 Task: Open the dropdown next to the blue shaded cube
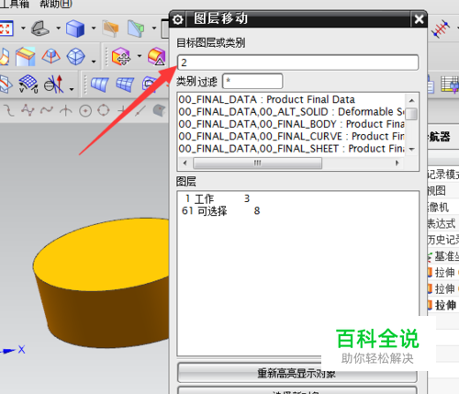coord(94,28)
